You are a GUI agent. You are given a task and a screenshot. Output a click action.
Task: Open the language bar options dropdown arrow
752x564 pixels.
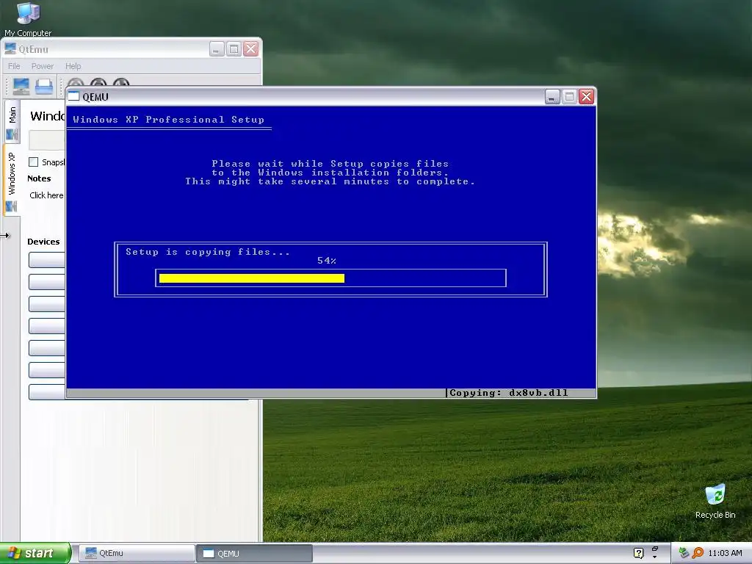654,557
